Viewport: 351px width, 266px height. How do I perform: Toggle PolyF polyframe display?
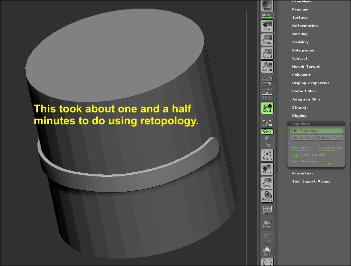pyautogui.click(x=267, y=210)
